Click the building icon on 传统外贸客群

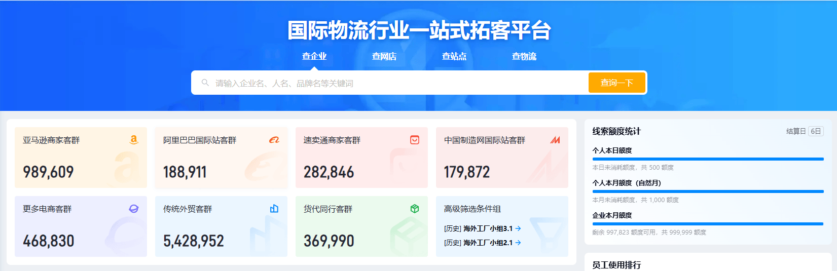(x=274, y=209)
